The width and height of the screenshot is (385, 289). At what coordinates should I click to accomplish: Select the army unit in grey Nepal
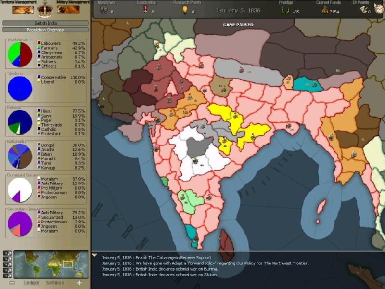pyautogui.click(x=242, y=70)
